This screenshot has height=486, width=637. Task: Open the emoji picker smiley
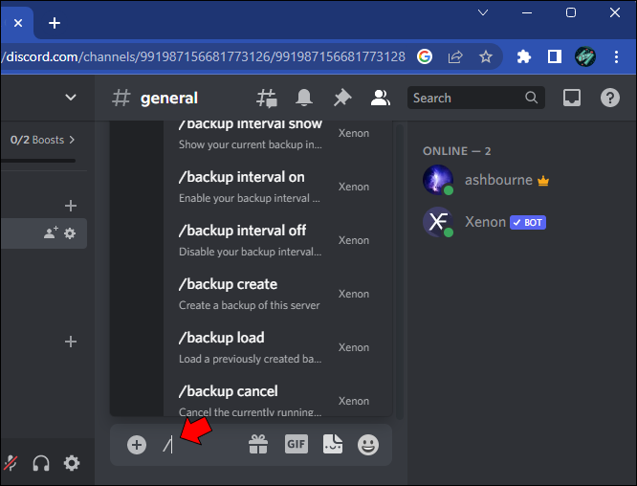click(368, 445)
